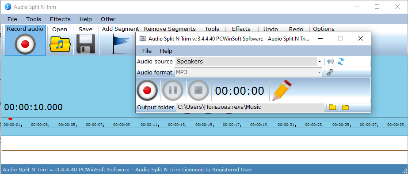The width and height of the screenshot is (408, 174).
Task: Click the Record audio toolbar button
Action: [x=25, y=40]
